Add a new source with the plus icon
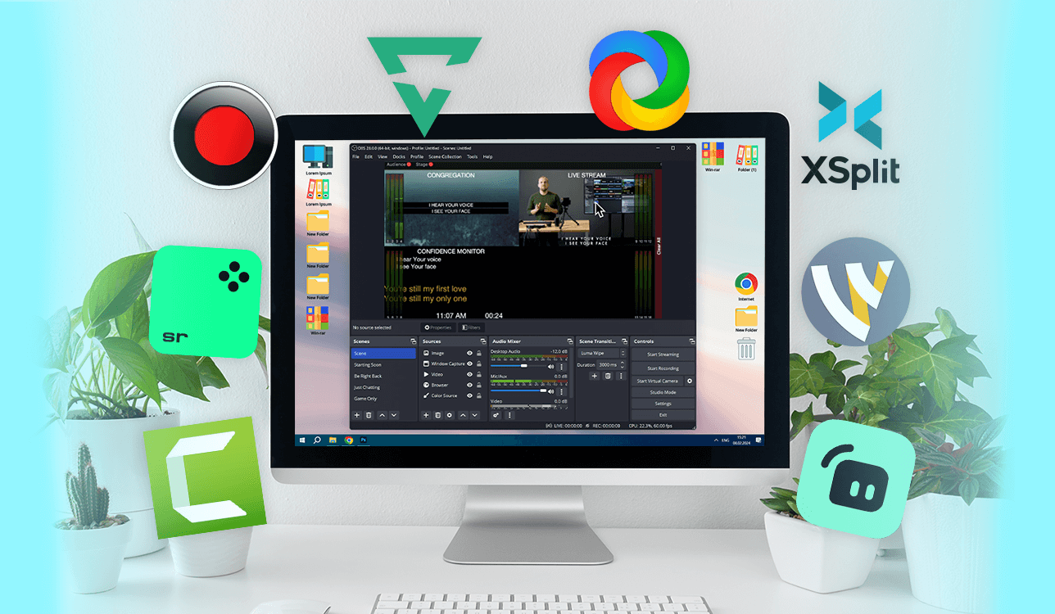The height and width of the screenshot is (614, 1055). click(x=426, y=415)
